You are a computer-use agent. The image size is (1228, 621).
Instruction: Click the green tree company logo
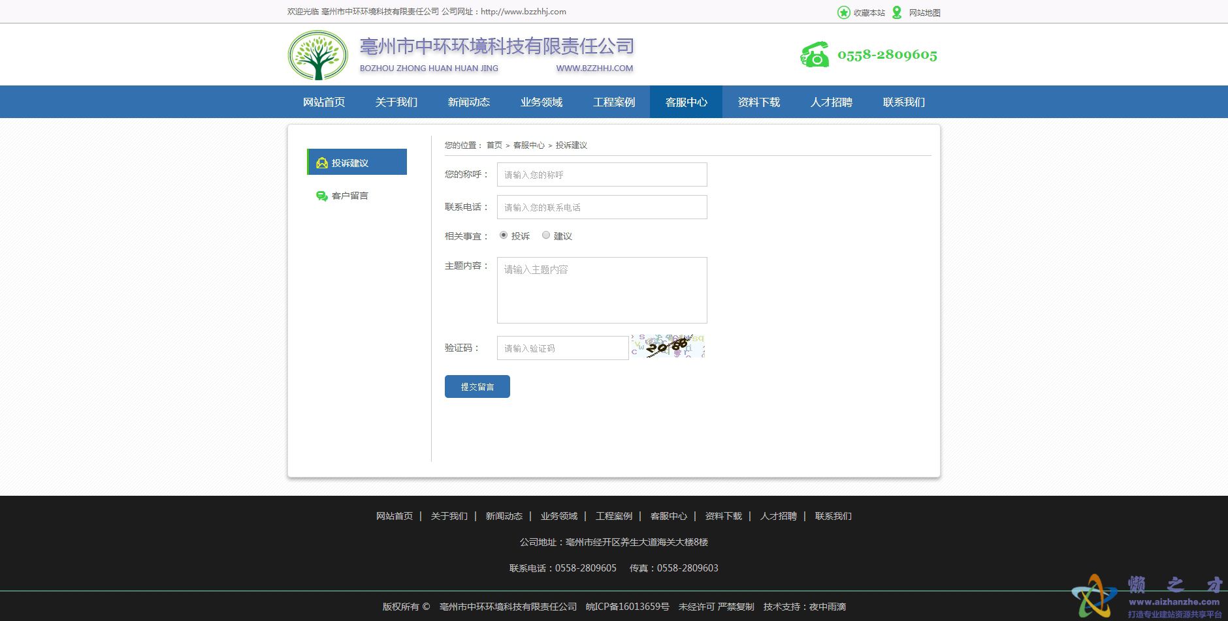click(318, 55)
